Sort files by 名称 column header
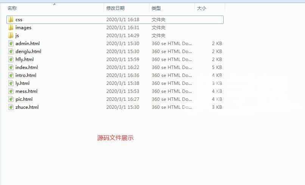The height and width of the screenshot is (185, 305). pyautogui.click(x=12, y=8)
